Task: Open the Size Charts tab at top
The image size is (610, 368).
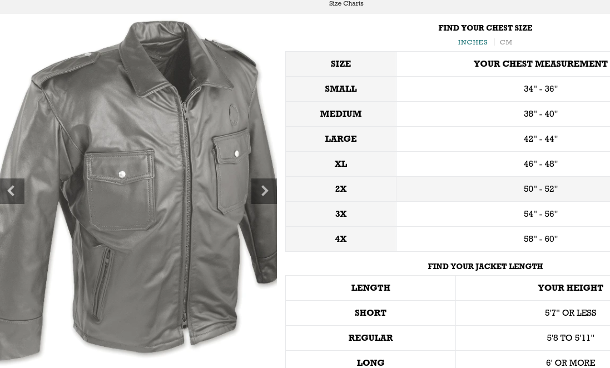Action: tap(346, 3)
